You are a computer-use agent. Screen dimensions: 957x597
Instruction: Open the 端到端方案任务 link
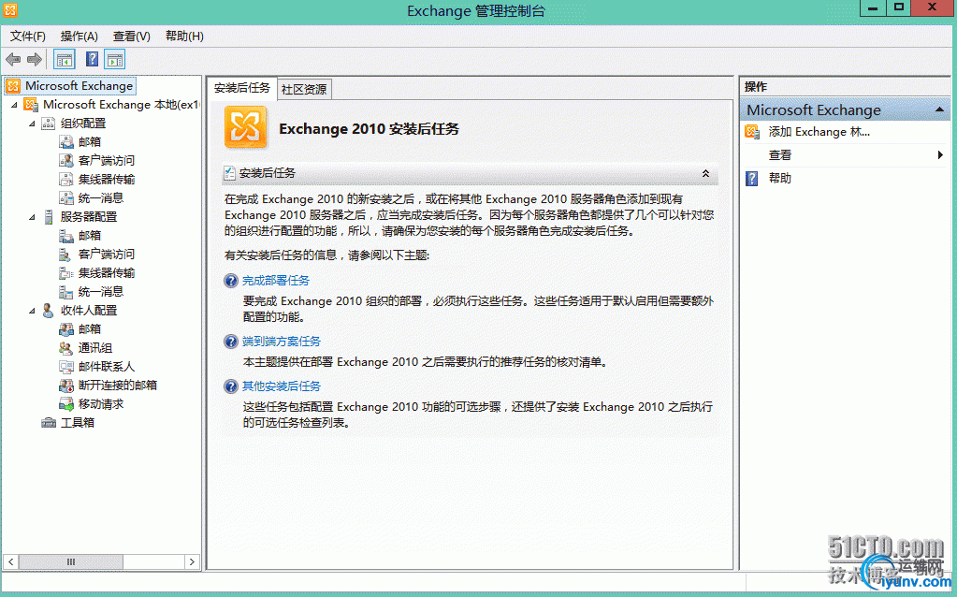[282, 342]
